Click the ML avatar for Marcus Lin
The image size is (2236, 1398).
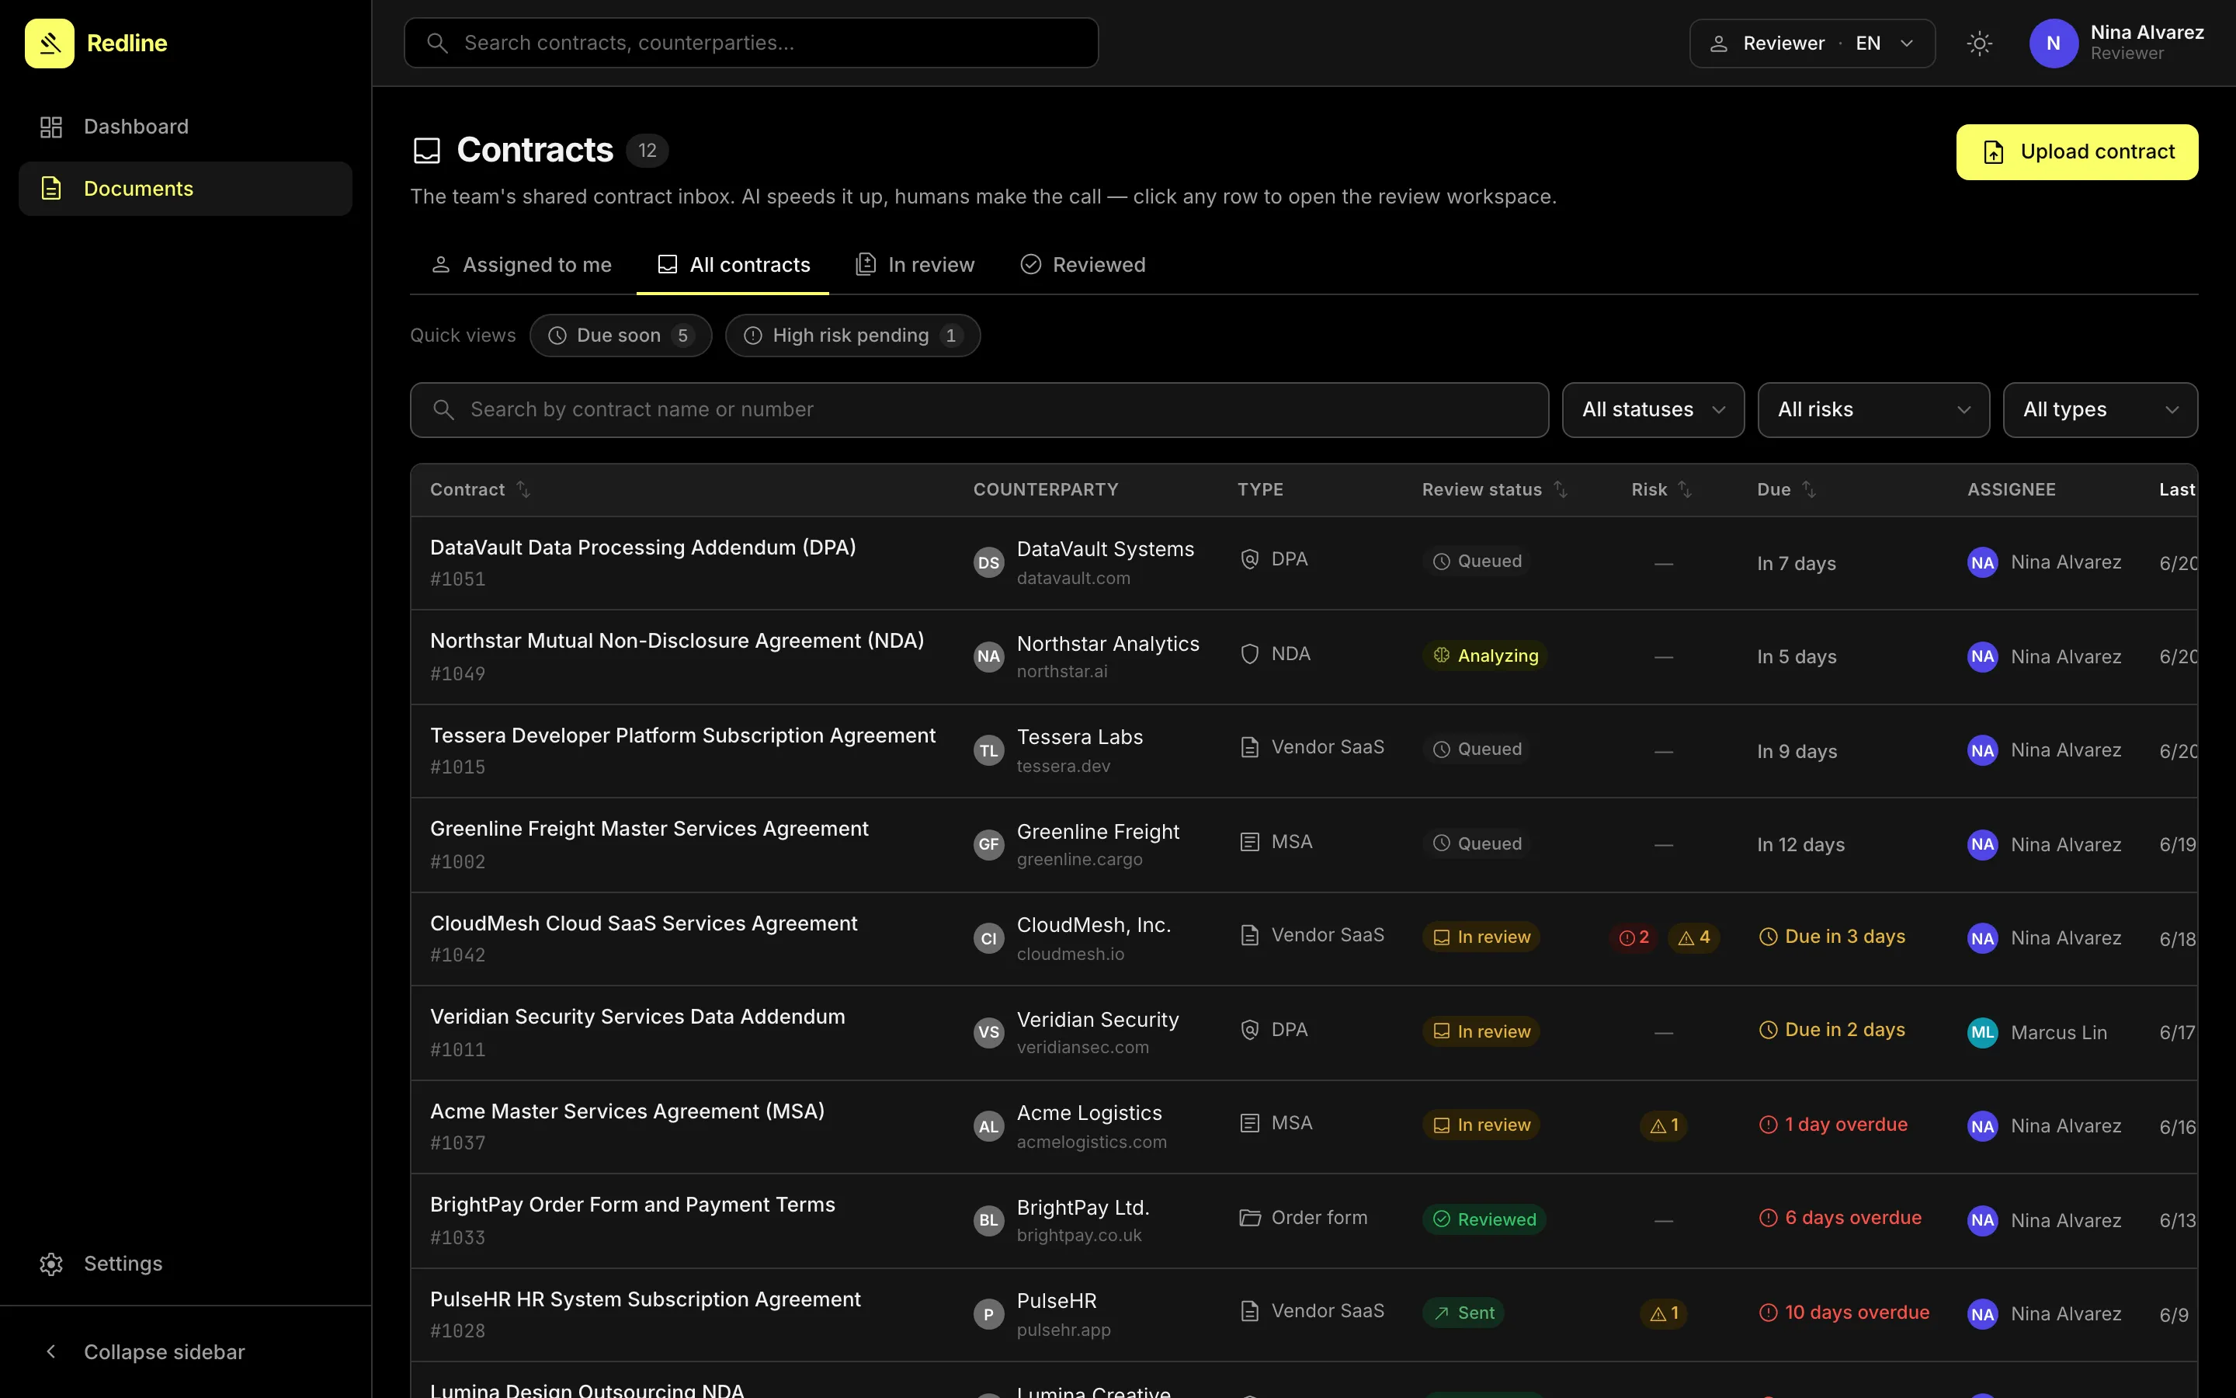tap(1983, 1032)
